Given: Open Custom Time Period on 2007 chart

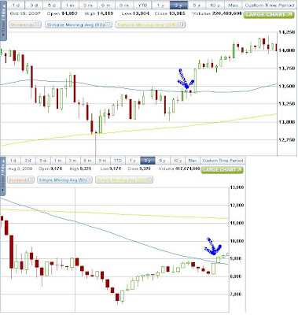Looking at the screenshot, I should (x=270, y=5).
